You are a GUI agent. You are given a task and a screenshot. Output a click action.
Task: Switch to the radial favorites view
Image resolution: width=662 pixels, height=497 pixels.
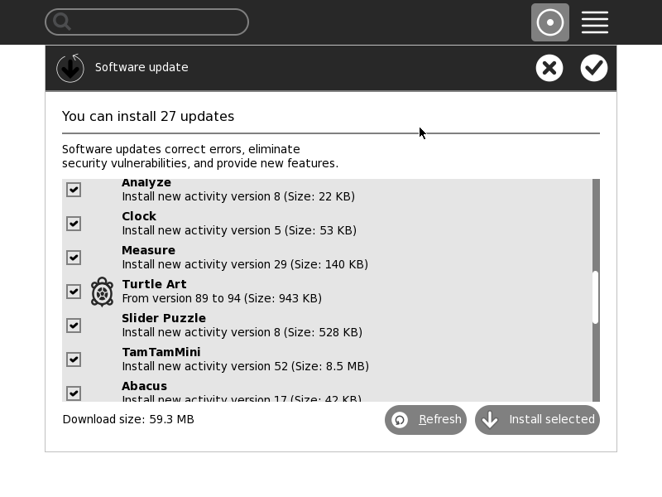(549, 22)
